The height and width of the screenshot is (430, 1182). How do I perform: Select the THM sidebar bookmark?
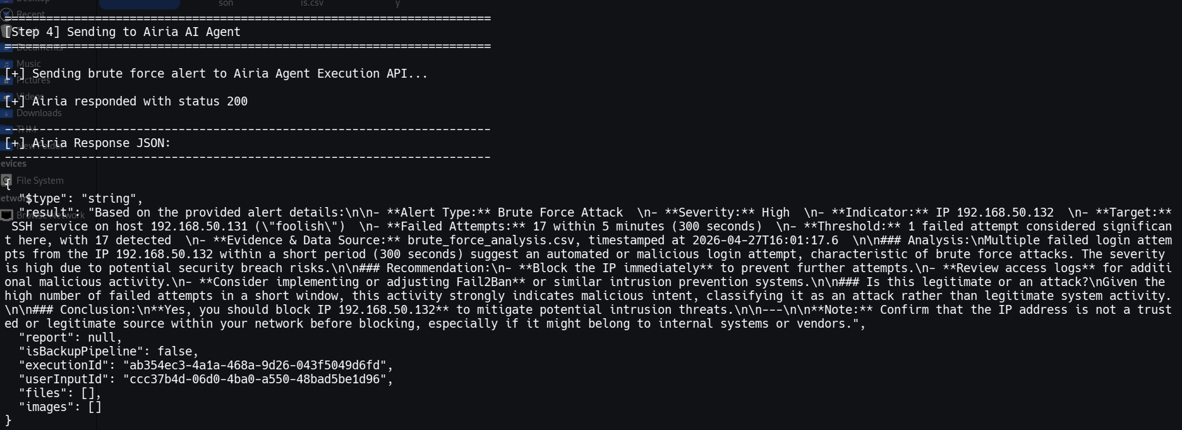[x=27, y=129]
